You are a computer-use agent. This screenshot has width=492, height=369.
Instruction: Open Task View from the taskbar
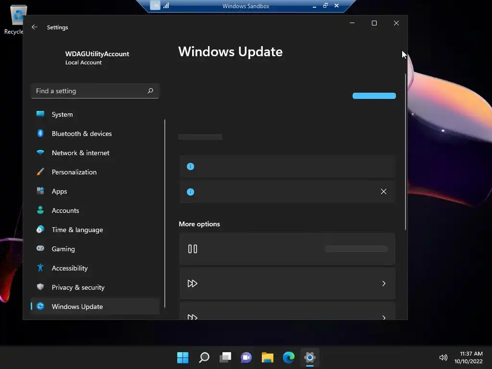[x=225, y=357]
